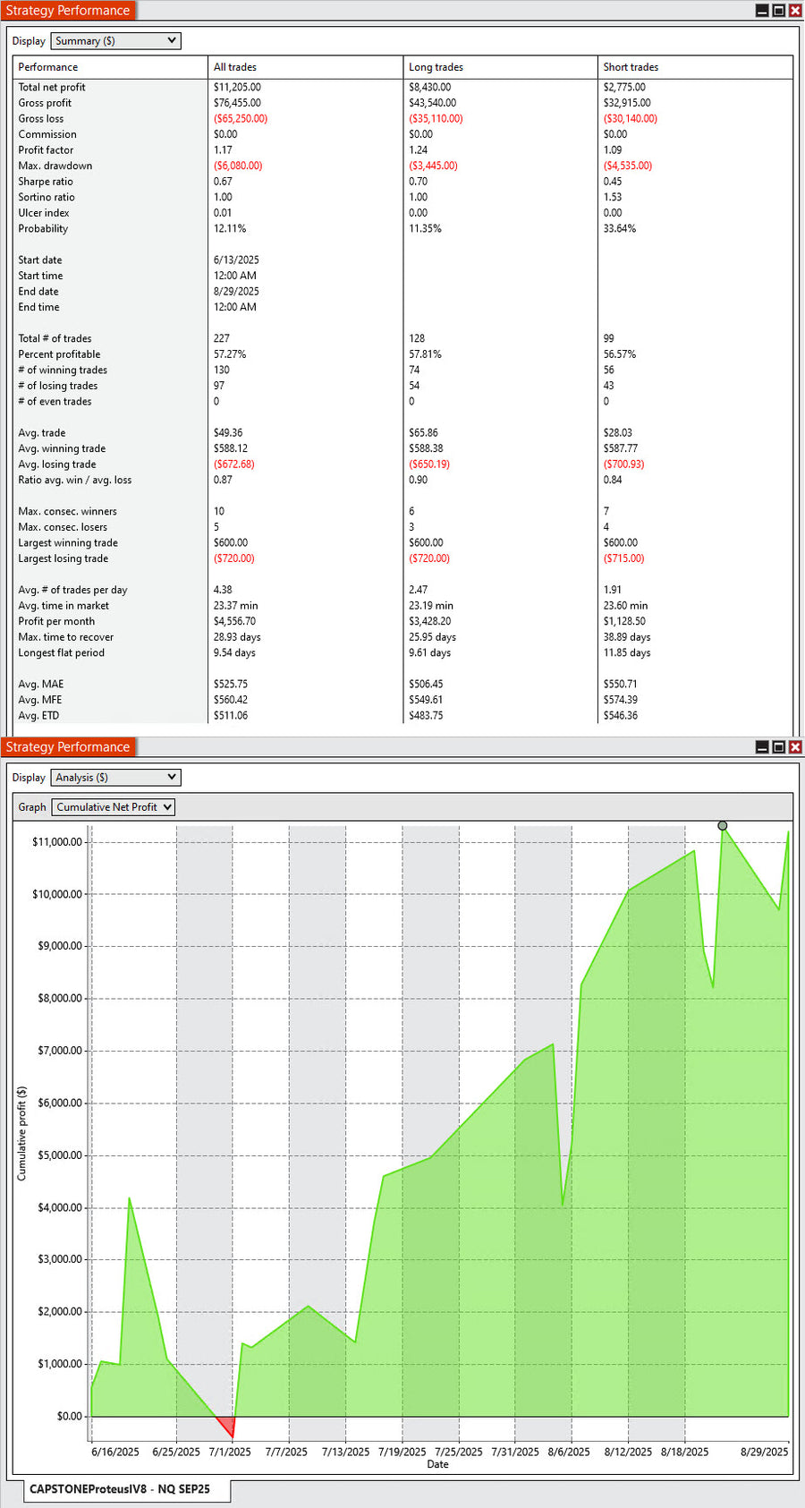Click the ($65,250.00) gross loss value
Screen dimensions: 805x1508
(x=241, y=119)
